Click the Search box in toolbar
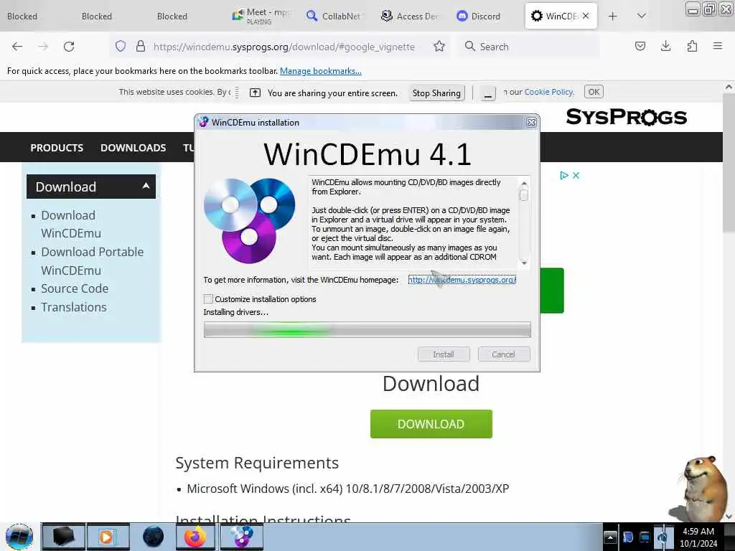The image size is (735, 551). (528, 47)
